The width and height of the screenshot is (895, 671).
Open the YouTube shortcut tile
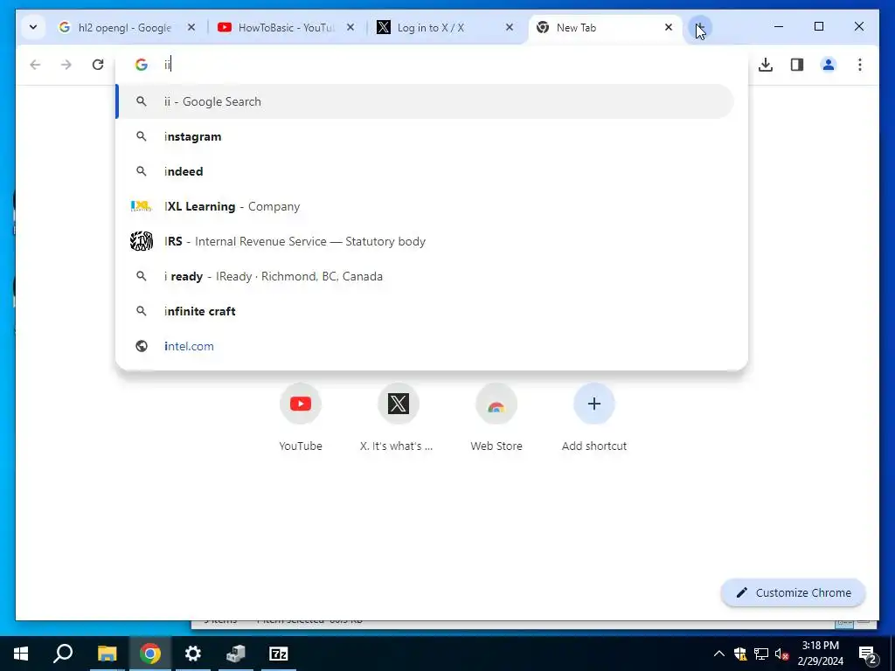tap(301, 418)
